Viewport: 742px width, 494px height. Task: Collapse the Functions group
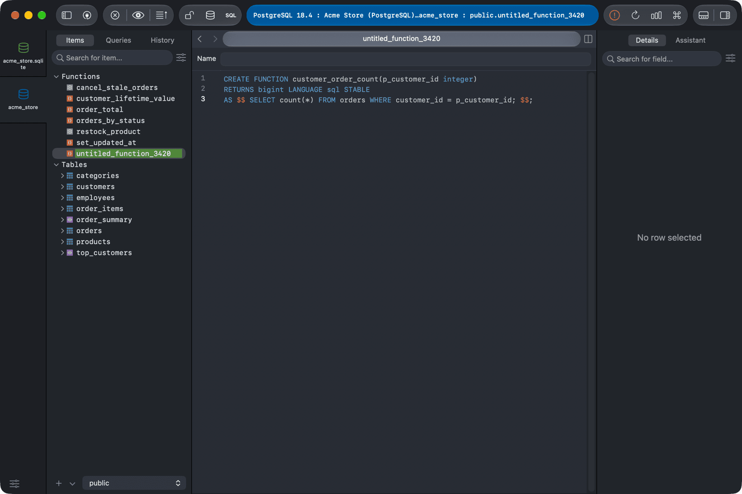click(x=57, y=77)
